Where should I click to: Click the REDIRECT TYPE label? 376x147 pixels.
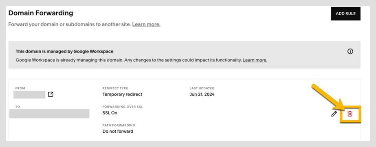coord(115,88)
